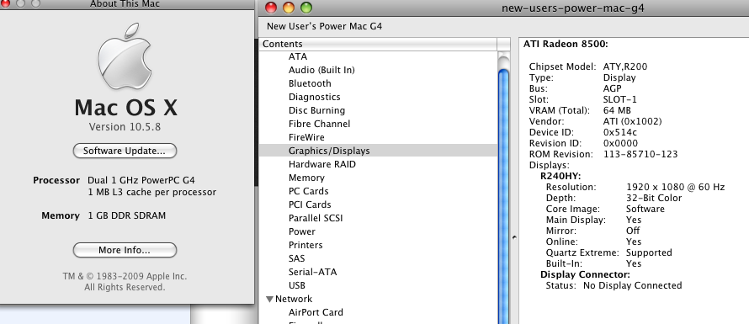The width and height of the screenshot is (749, 324).
Task: Click the New User's Power Mac G4 label
Action: click(324, 26)
